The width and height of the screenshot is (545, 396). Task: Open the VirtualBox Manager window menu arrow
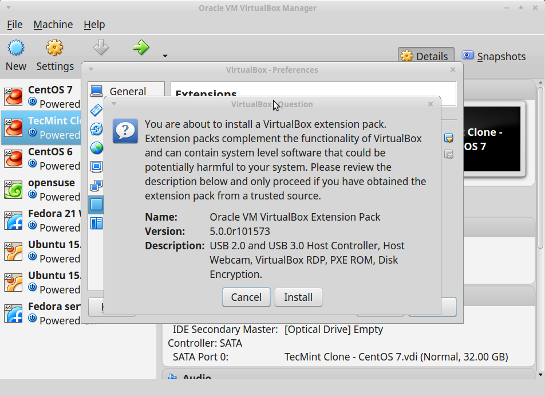pos(9,7)
